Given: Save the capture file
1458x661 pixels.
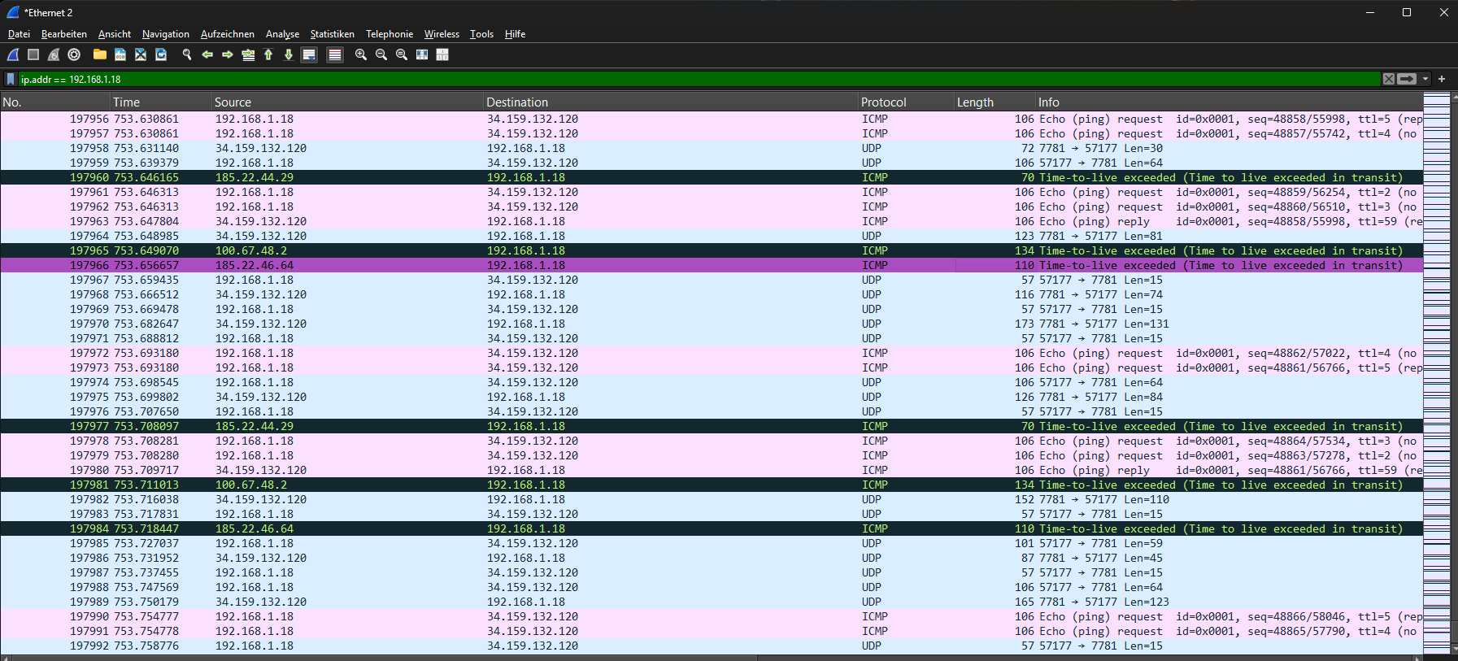Looking at the screenshot, I should pos(120,54).
